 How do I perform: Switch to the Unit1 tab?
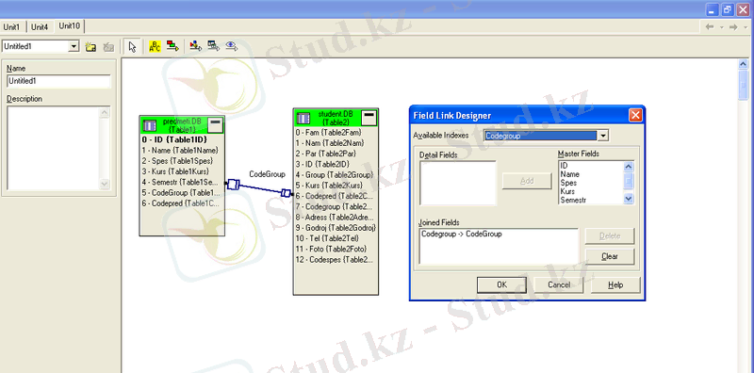[x=12, y=27]
